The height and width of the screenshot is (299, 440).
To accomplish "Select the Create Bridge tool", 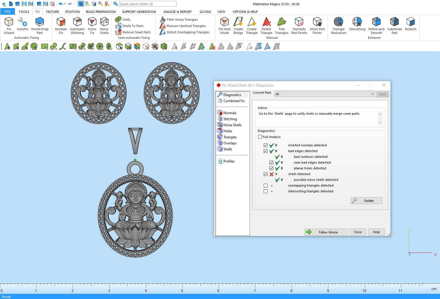I will (238, 25).
